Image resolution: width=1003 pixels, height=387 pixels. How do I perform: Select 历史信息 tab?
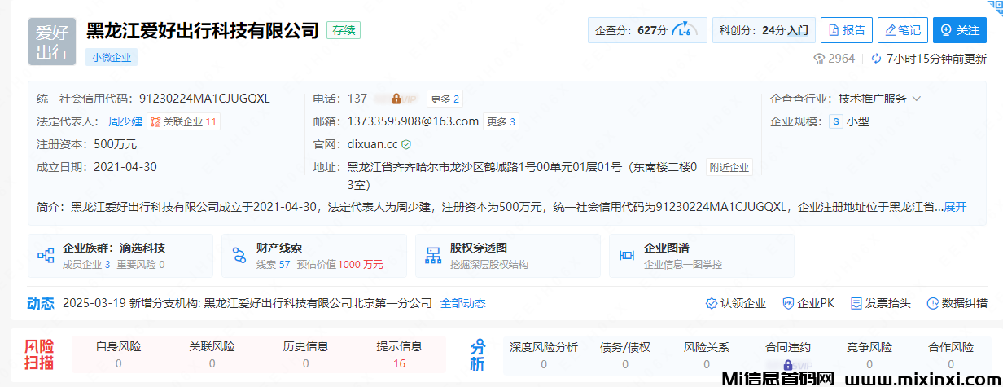[306, 354]
